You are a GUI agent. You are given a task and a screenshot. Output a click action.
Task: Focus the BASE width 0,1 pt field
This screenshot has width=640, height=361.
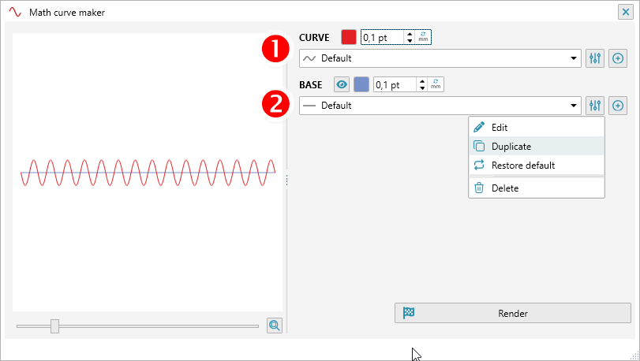click(x=395, y=85)
